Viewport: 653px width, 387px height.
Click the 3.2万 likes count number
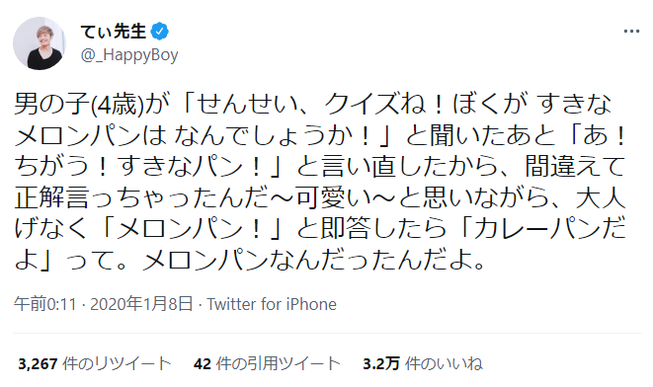pyautogui.click(x=381, y=364)
